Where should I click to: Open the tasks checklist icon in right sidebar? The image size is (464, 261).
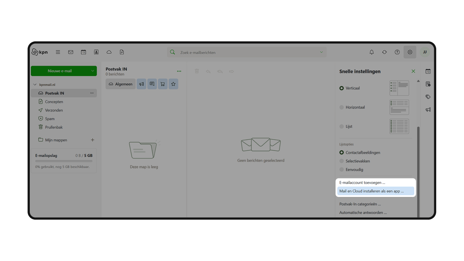pos(428,84)
